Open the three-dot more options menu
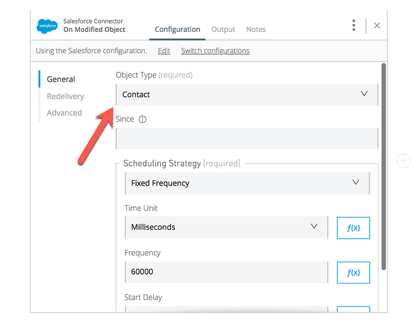Image resolution: width=414 pixels, height=335 pixels. [x=354, y=25]
